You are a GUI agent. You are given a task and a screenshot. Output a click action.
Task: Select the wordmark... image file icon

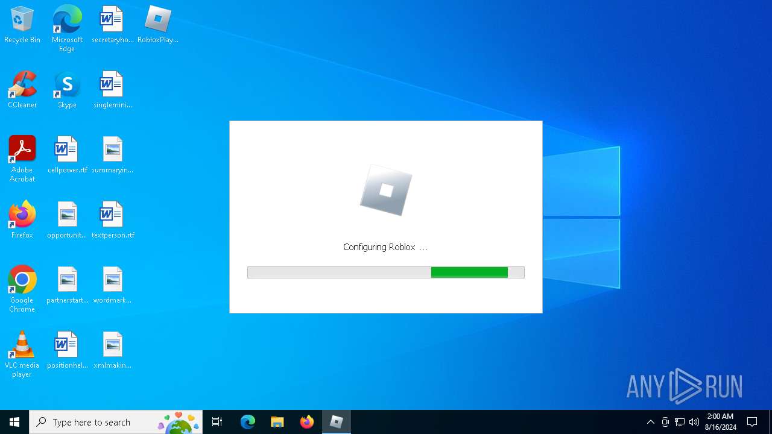tap(112, 285)
